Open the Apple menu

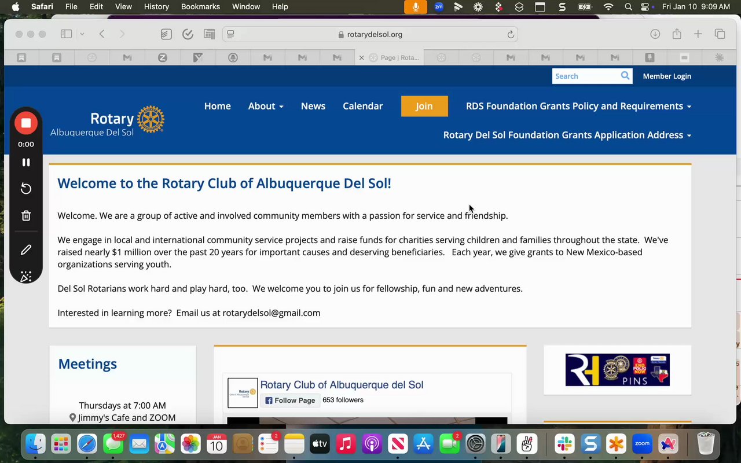15,6
